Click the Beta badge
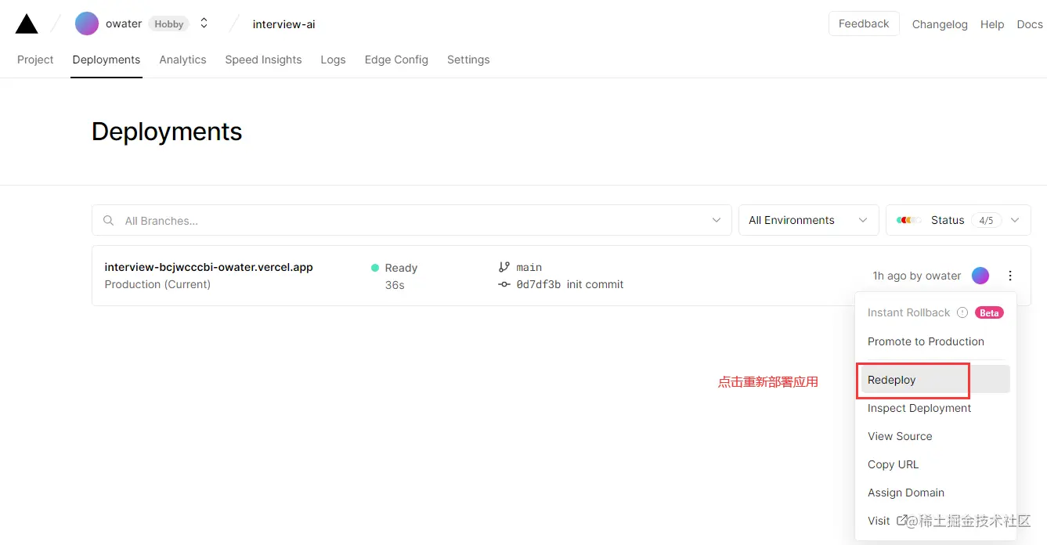The height and width of the screenshot is (545, 1047). point(989,312)
